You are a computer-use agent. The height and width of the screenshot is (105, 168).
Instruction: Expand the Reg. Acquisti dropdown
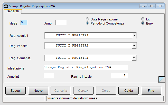(x=134, y=36)
